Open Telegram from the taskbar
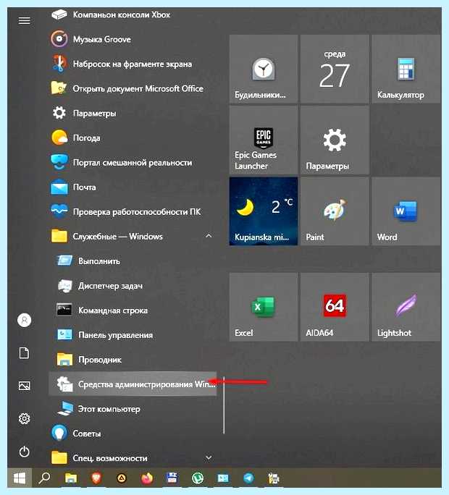 click(248, 478)
